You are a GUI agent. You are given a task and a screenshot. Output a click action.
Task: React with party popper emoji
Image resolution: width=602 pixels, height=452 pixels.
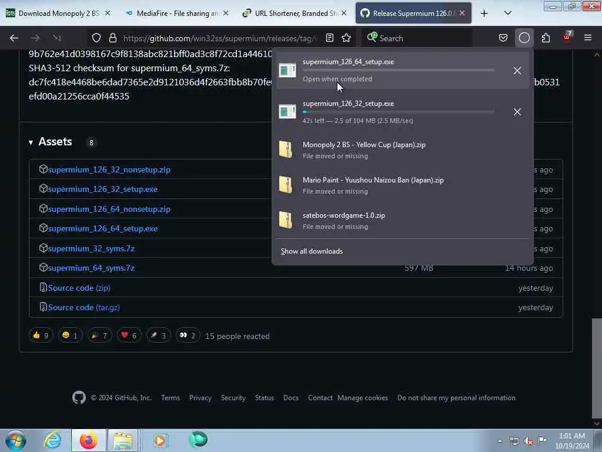tap(99, 335)
